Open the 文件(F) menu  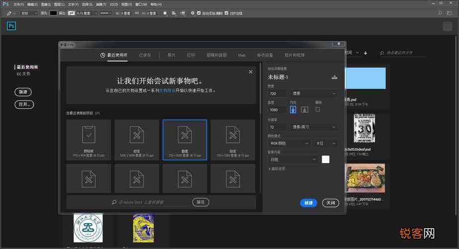coord(18,4)
